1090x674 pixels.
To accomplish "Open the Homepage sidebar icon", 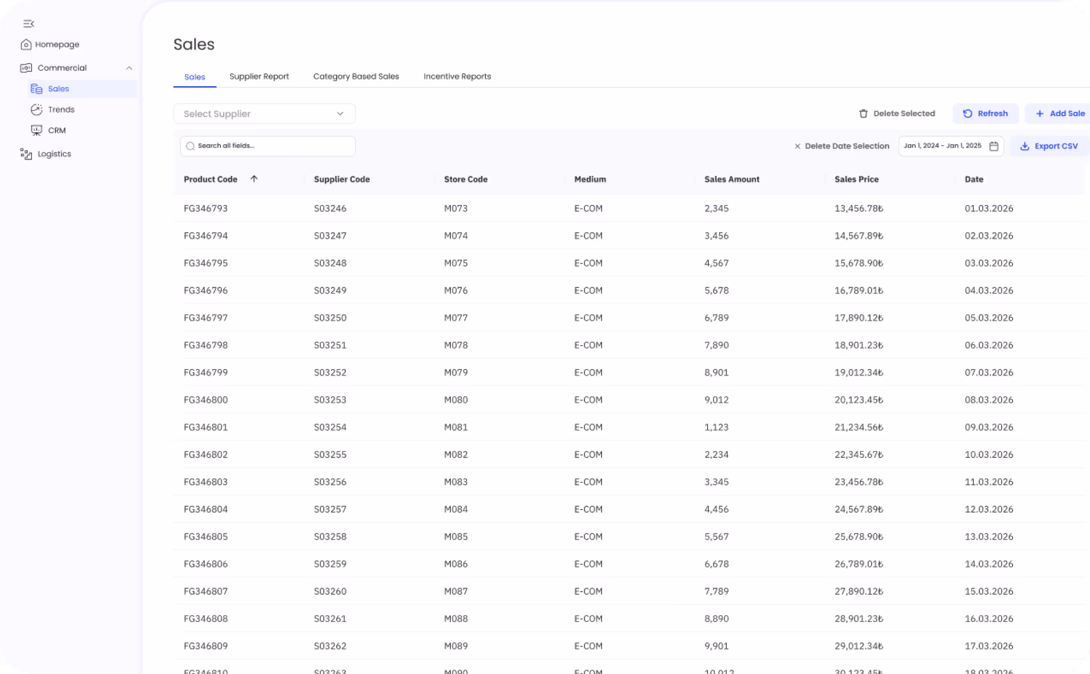I will (x=26, y=44).
